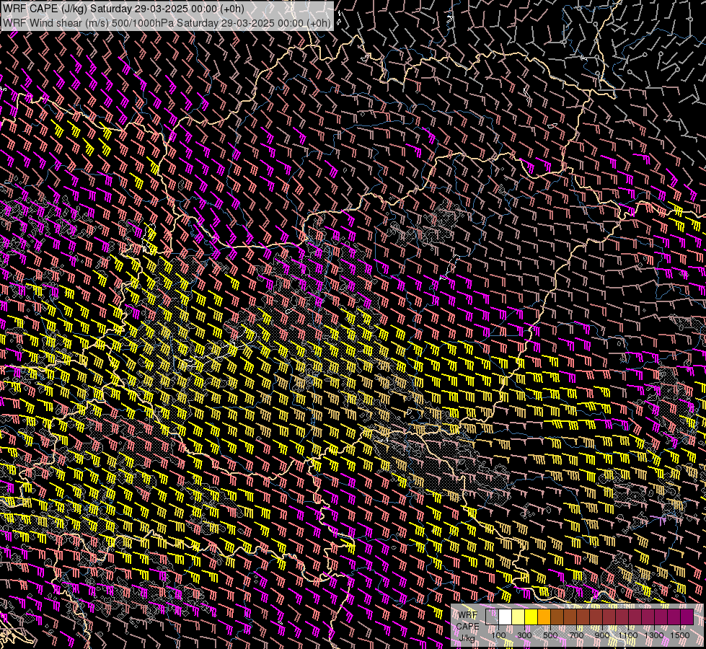Click the legend value 900
Image resolution: width=706 pixels, height=649 pixels.
coord(602,635)
